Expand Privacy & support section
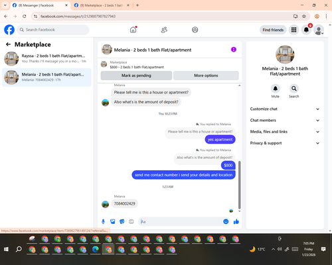Viewport: 332px width, 265px height. 285,143
